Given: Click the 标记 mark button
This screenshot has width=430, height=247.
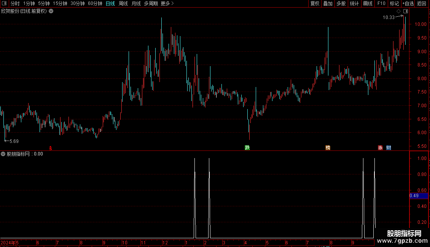Looking at the screenshot, I should (x=394, y=3).
